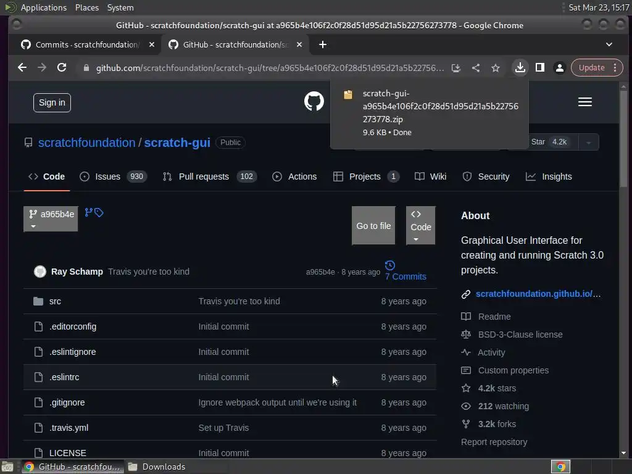632x474 pixels.
Task: Reload the page
Action: pyautogui.click(x=62, y=68)
